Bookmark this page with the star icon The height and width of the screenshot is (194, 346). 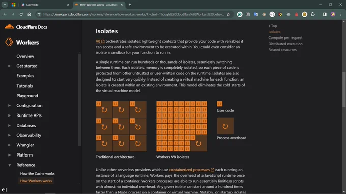[228, 14]
